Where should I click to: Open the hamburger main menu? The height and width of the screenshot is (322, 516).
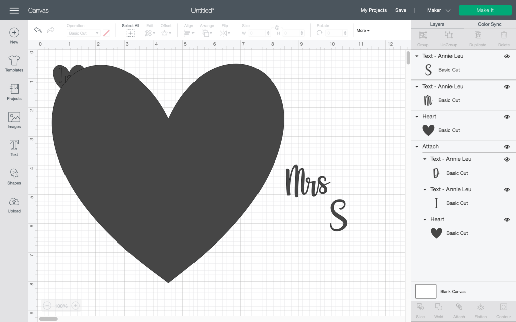click(14, 10)
